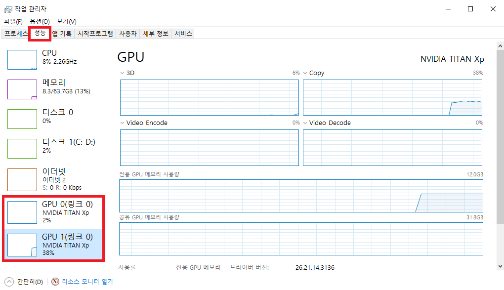The image size is (504, 290).
Task: Open the 리소스 모니터 열기 link
Action: [87, 282]
